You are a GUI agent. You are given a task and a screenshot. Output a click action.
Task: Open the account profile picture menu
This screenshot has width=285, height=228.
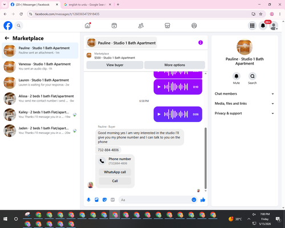(274, 26)
